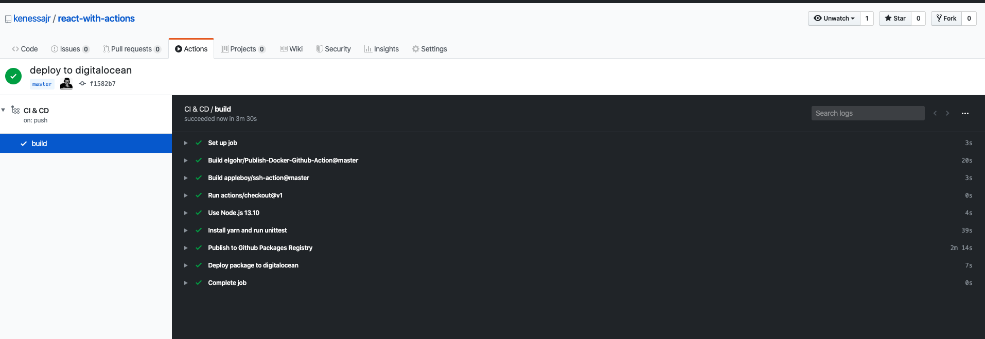Open the Unwatch dropdown
Image resolution: width=985 pixels, height=339 pixels.
coord(834,19)
